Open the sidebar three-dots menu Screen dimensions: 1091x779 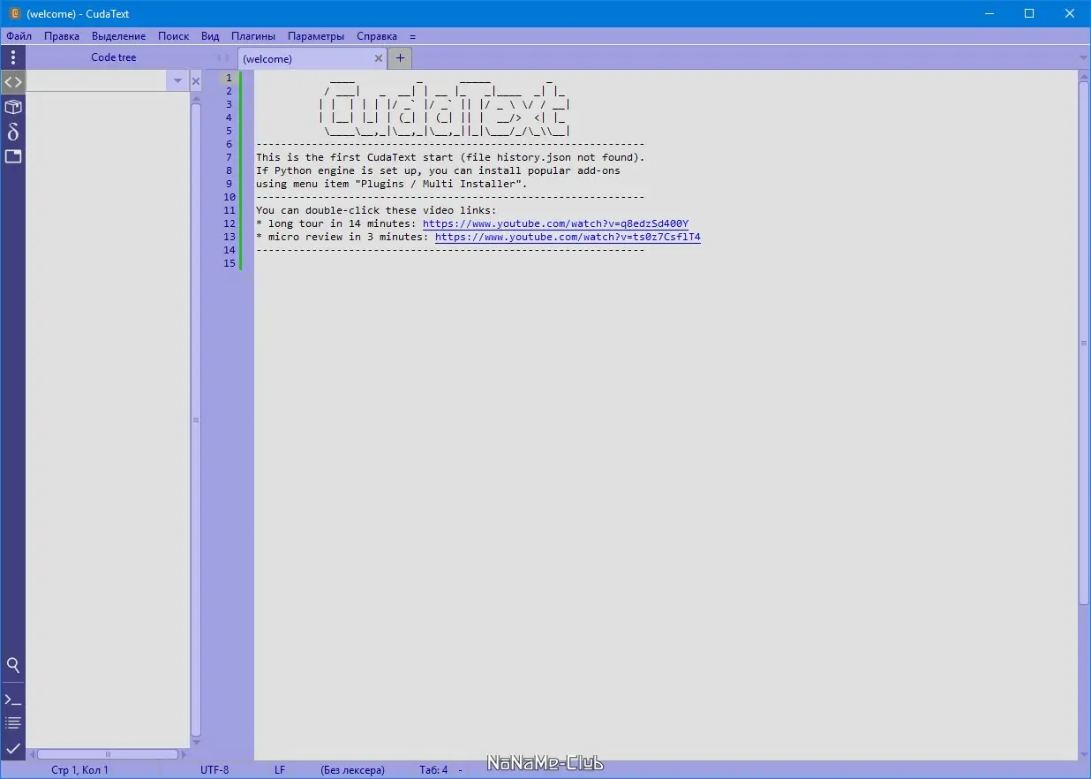click(x=12, y=57)
